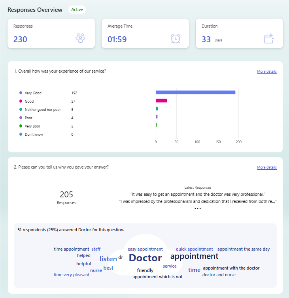Click appointment the same day phrase
The height and width of the screenshot is (298, 289).
[244, 249]
